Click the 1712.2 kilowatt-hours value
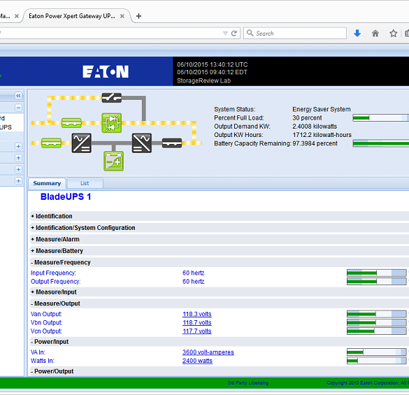The height and width of the screenshot is (395, 409). (322, 135)
